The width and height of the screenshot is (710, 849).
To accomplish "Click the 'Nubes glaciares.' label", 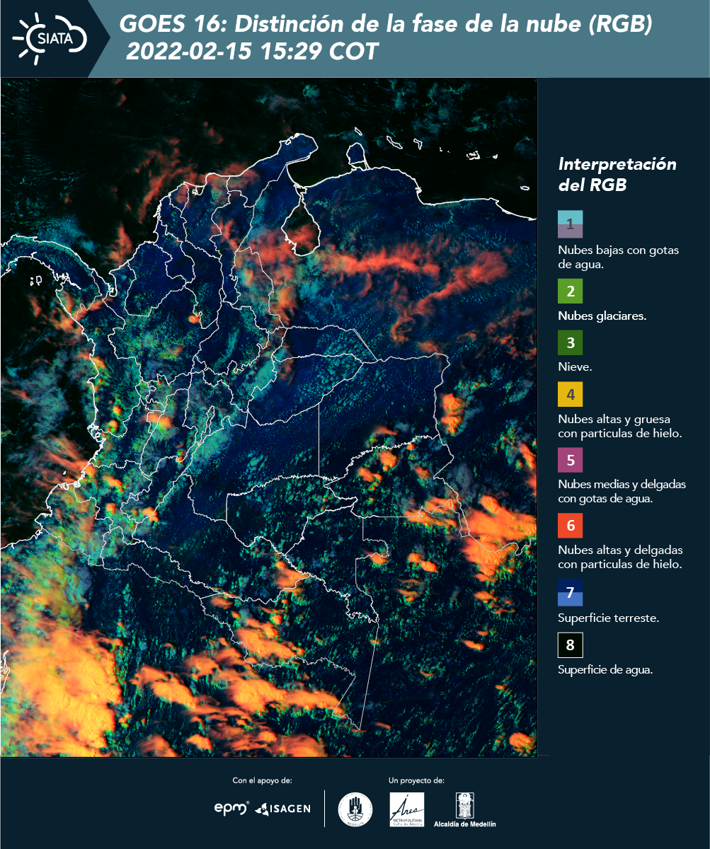I will click(x=602, y=316).
